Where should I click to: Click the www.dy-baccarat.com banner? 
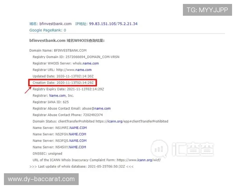[41, 179]
